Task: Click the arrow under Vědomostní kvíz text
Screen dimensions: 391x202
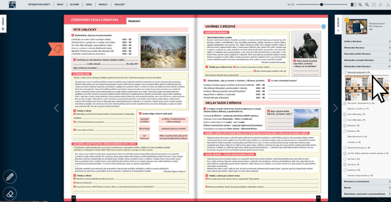Action: pyautogui.click(x=370, y=29)
